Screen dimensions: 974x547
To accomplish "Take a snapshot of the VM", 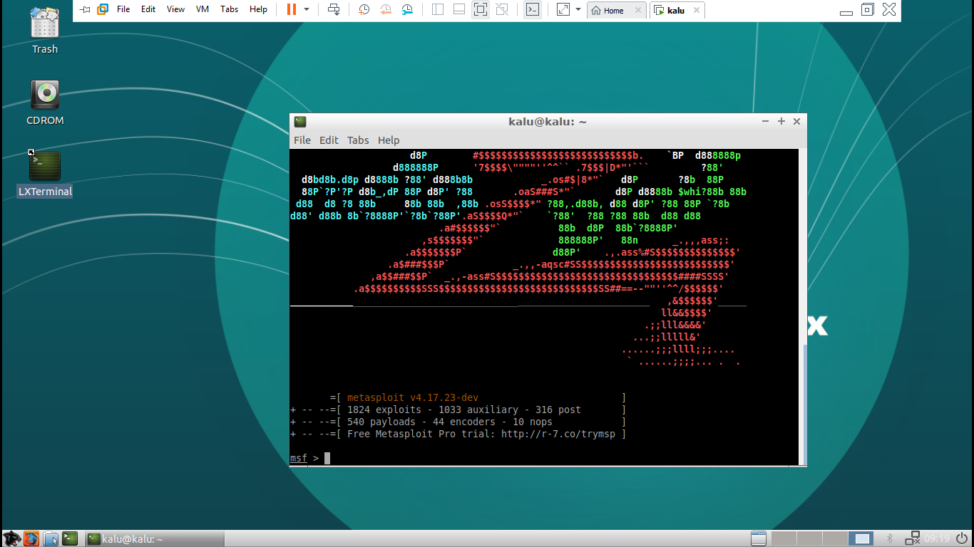I will click(x=364, y=10).
